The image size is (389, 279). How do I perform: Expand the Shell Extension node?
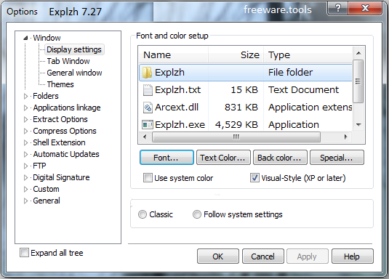tap(25, 142)
